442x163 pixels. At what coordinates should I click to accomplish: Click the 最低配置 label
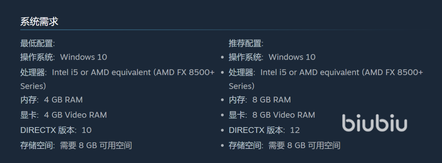38,44
